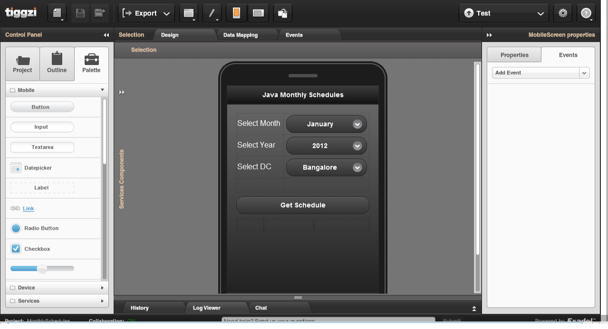The height and width of the screenshot is (329, 608).
Task: Switch to portrait phone orientation
Action: pos(236,13)
